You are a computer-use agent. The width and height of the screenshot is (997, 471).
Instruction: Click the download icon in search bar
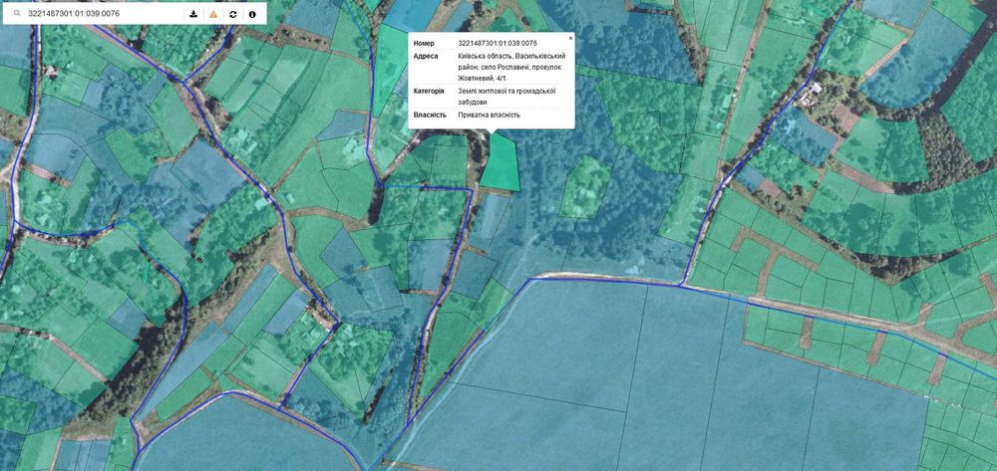(x=193, y=14)
